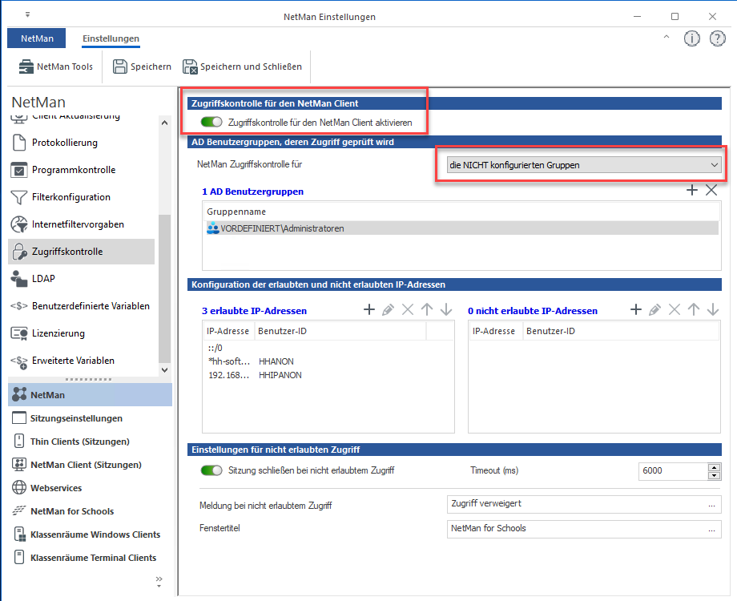Open the info icon in title area
The width and height of the screenshot is (737, 601).
click(x=692, y=38)
